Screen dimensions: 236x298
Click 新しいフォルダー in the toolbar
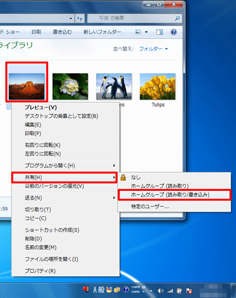click(x=102, y=32)
